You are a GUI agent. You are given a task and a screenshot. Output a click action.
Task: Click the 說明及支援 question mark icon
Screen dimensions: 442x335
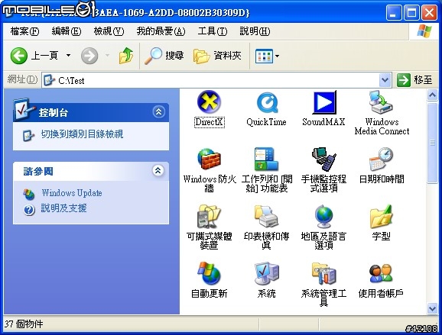(x=29, y=210)
